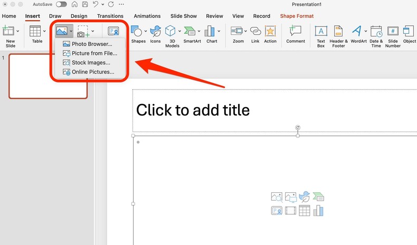This screenshot has height=245, width=417.
Task: Select Stock Images from the dropdown
Action: (x=91, y=63)
